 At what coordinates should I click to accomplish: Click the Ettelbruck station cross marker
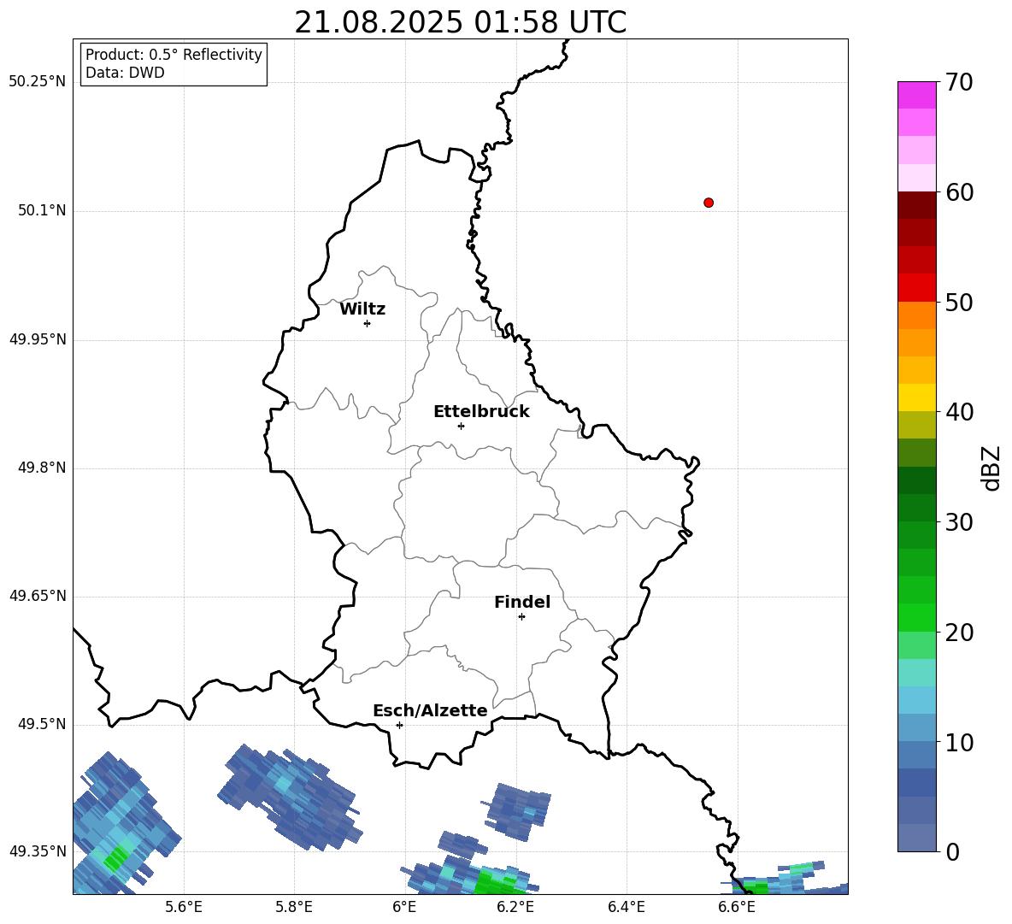(x=461, y=426)
